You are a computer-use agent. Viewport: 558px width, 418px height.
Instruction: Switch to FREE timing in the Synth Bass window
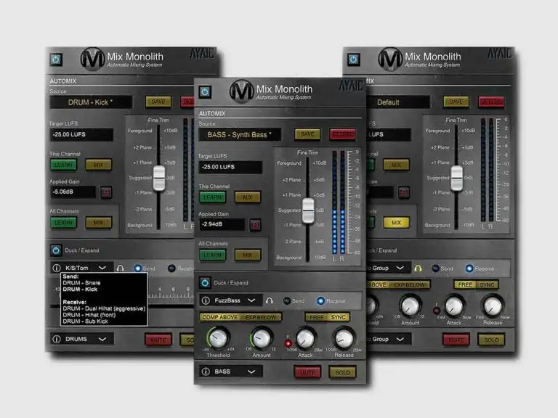pos(316,317)
